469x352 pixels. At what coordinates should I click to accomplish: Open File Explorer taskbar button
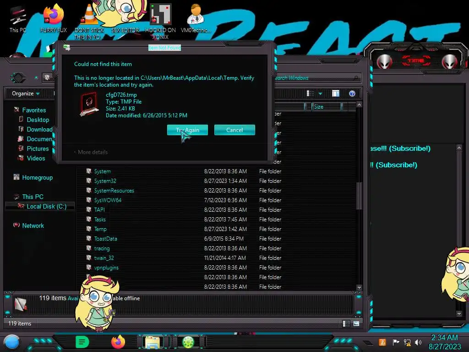(153, 342)
